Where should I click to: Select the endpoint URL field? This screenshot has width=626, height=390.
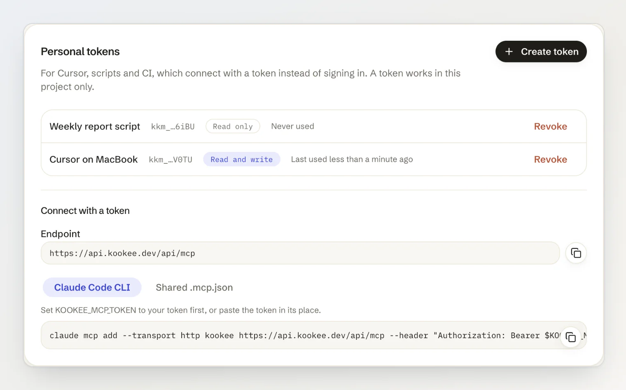point(300,253)
